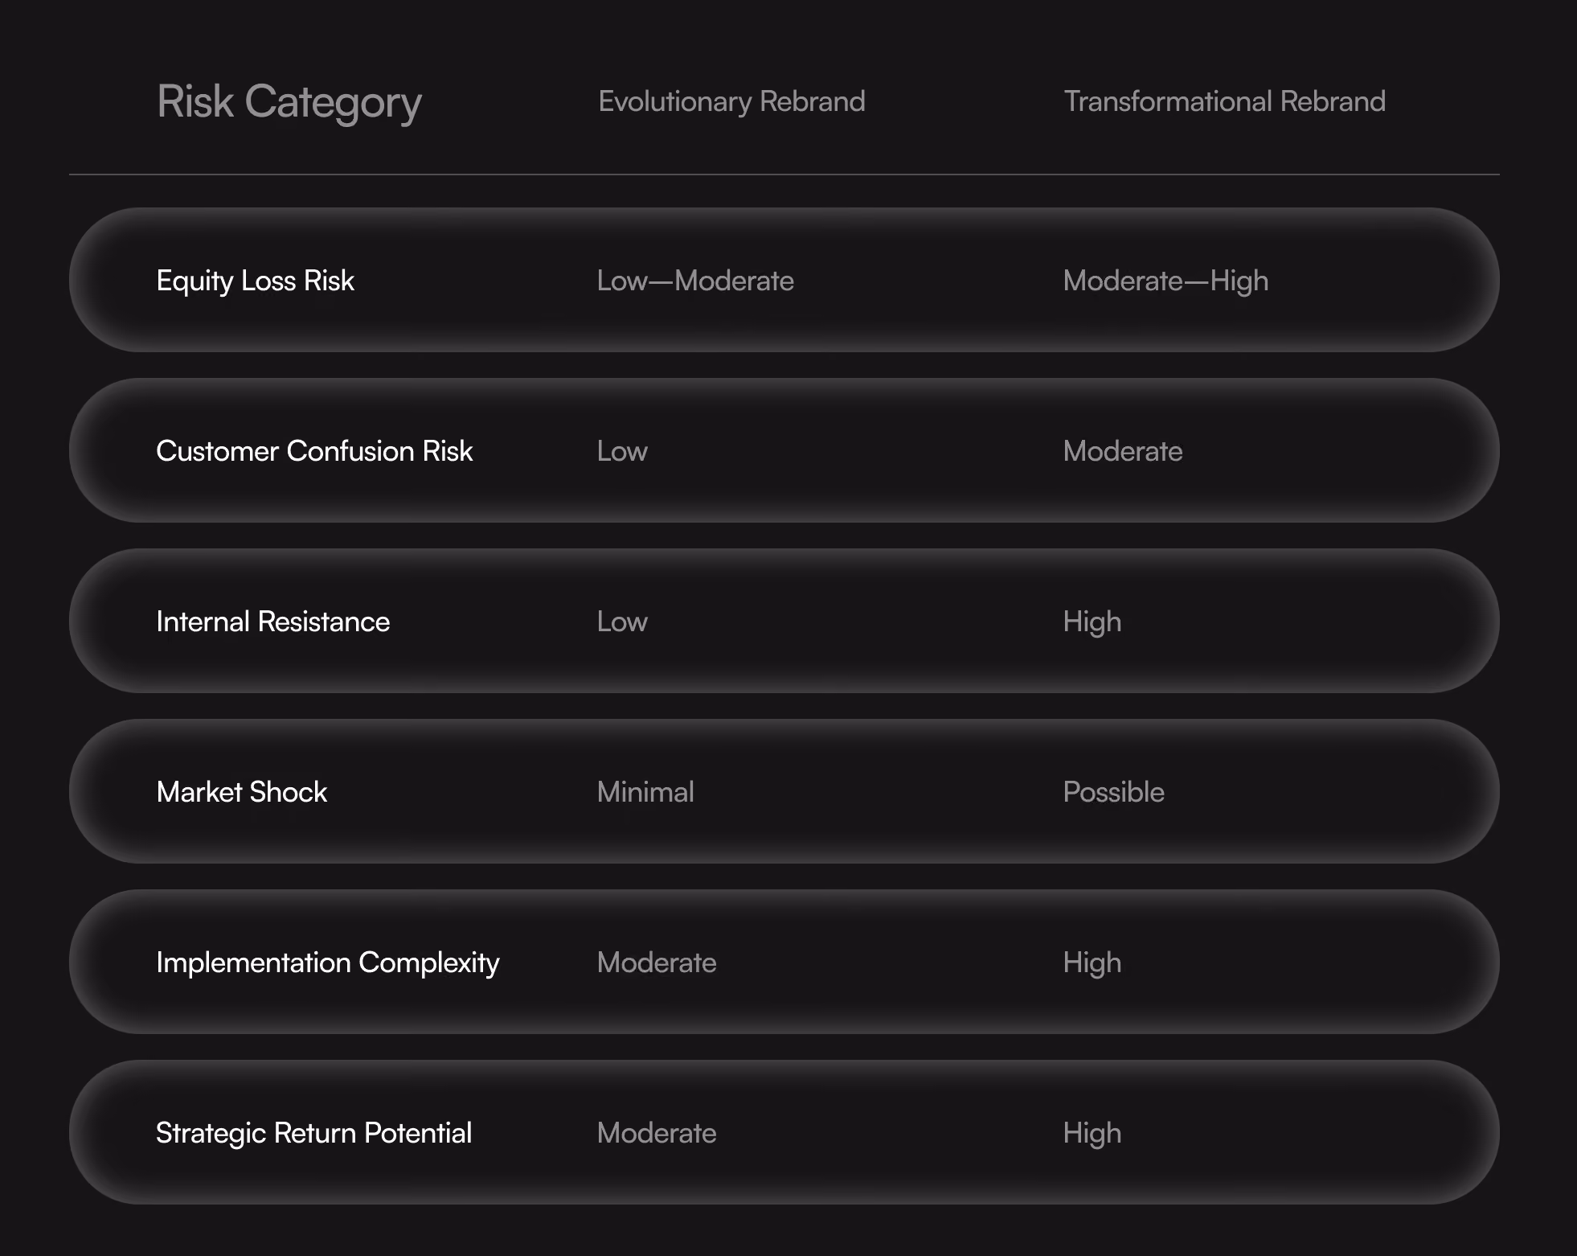Click Low in Internal Resistance row
1577x1256 pixels.
[x=622, y=622]
